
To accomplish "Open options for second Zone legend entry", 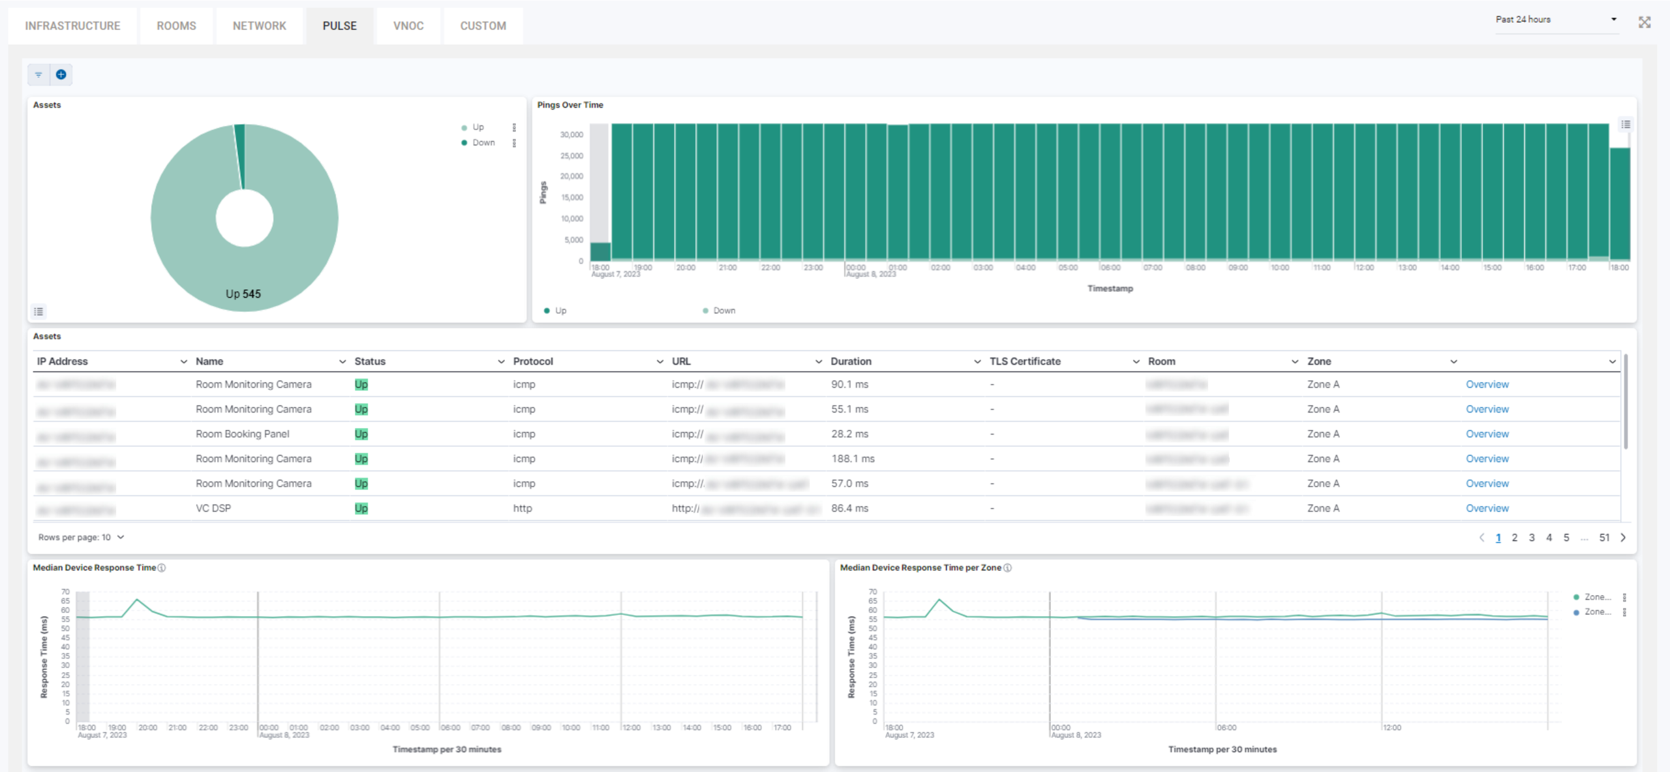I will 1624,612.
